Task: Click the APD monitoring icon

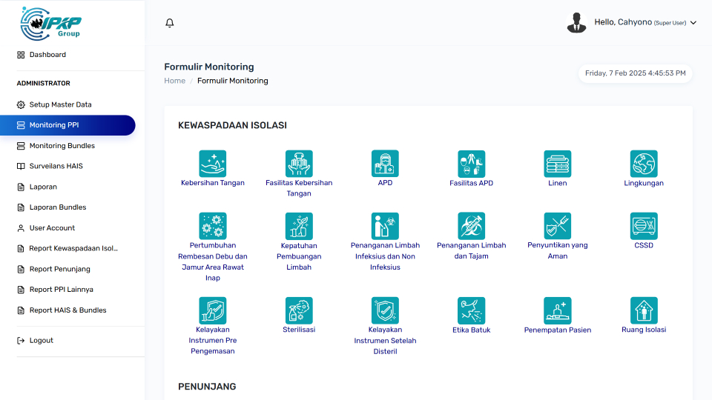Action: [385, 164]
